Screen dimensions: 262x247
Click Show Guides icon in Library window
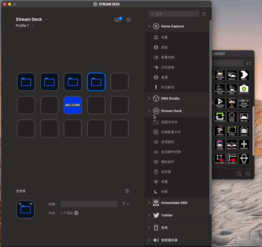[220, 159]
